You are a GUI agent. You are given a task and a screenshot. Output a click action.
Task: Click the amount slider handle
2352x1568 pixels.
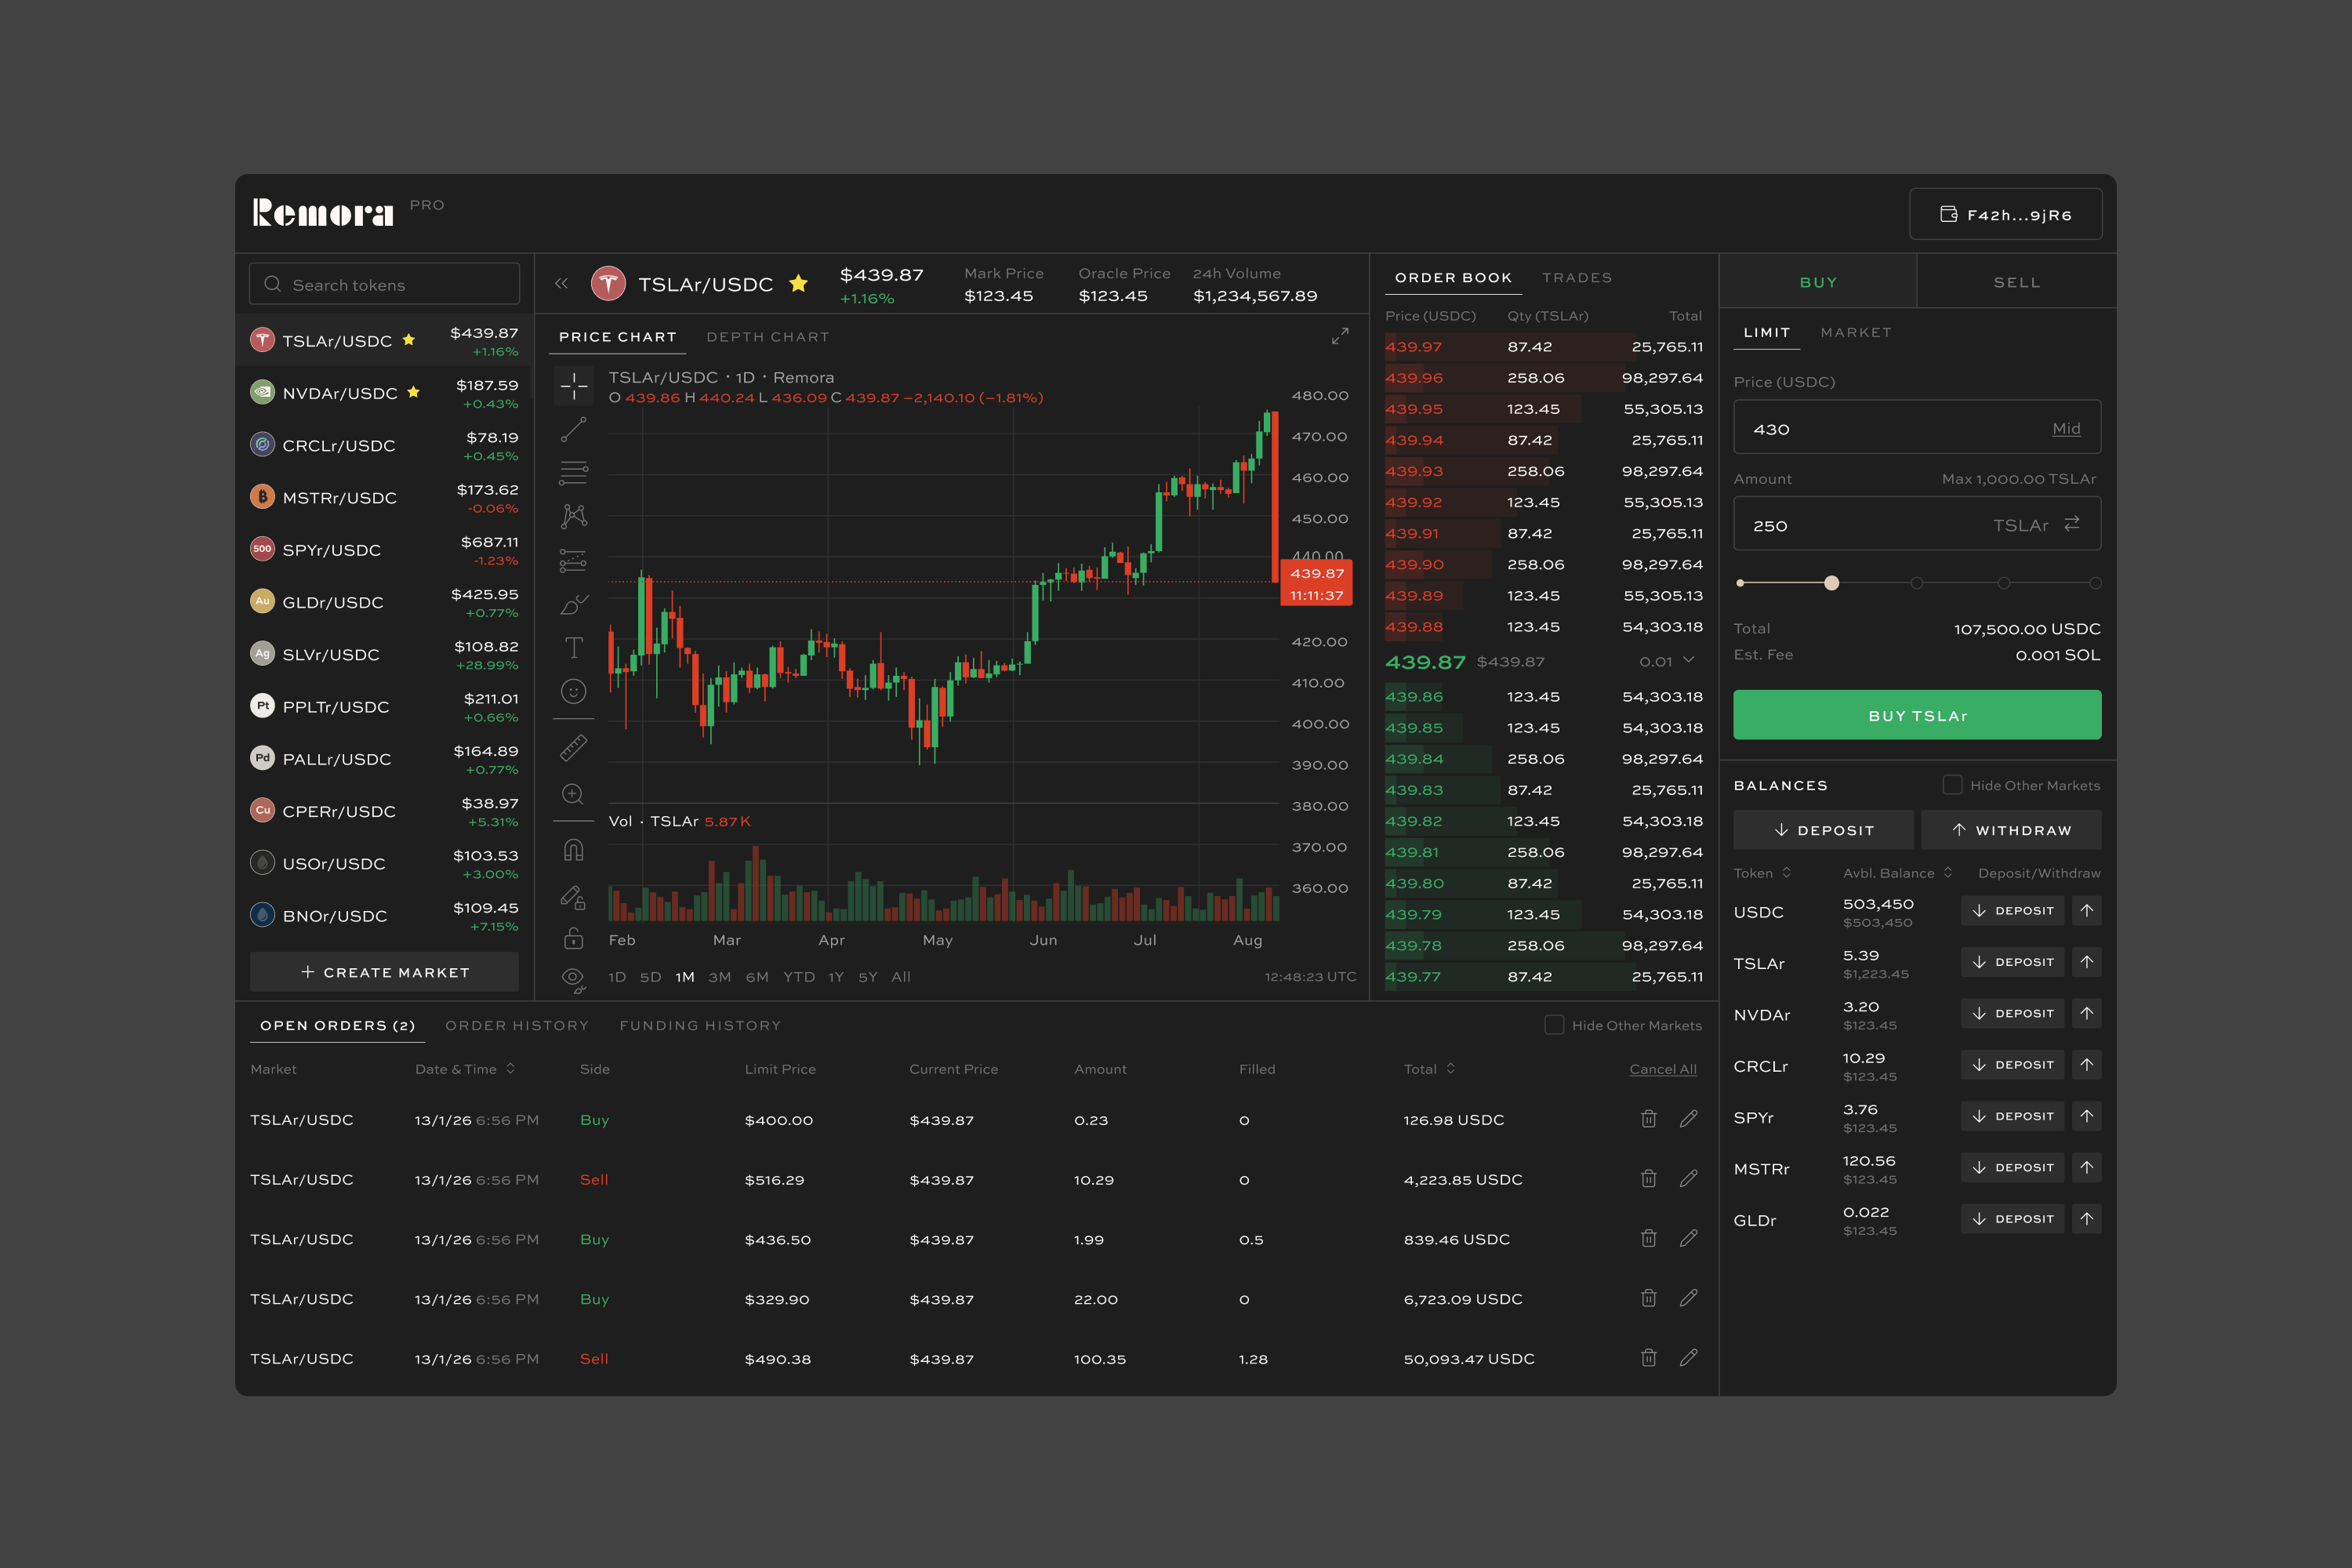tap(1831, 583)
